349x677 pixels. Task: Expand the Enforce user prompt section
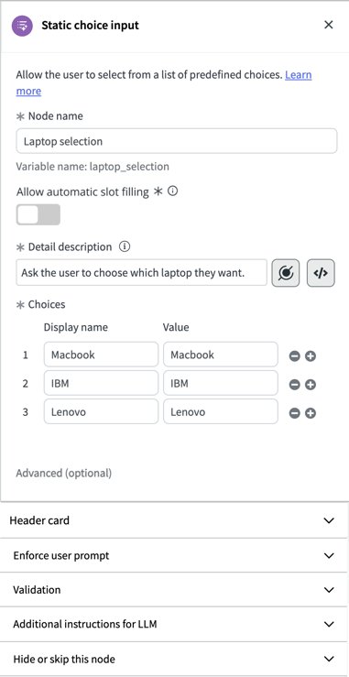point(174,555)
